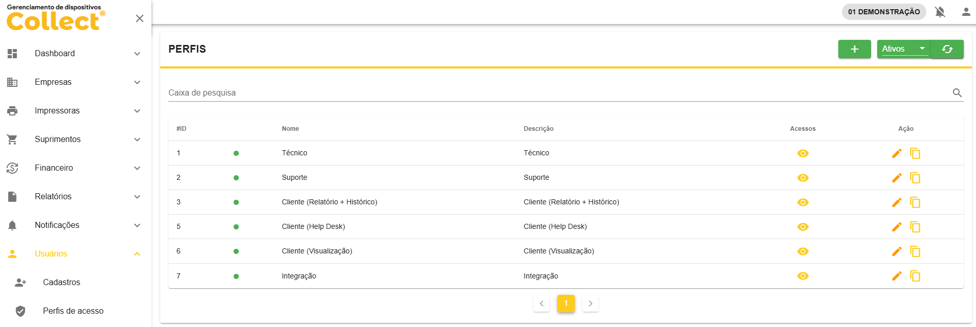Screen dimensions: 976x327
Task: Open the user account icon in the header
Action: coord(966,12)
